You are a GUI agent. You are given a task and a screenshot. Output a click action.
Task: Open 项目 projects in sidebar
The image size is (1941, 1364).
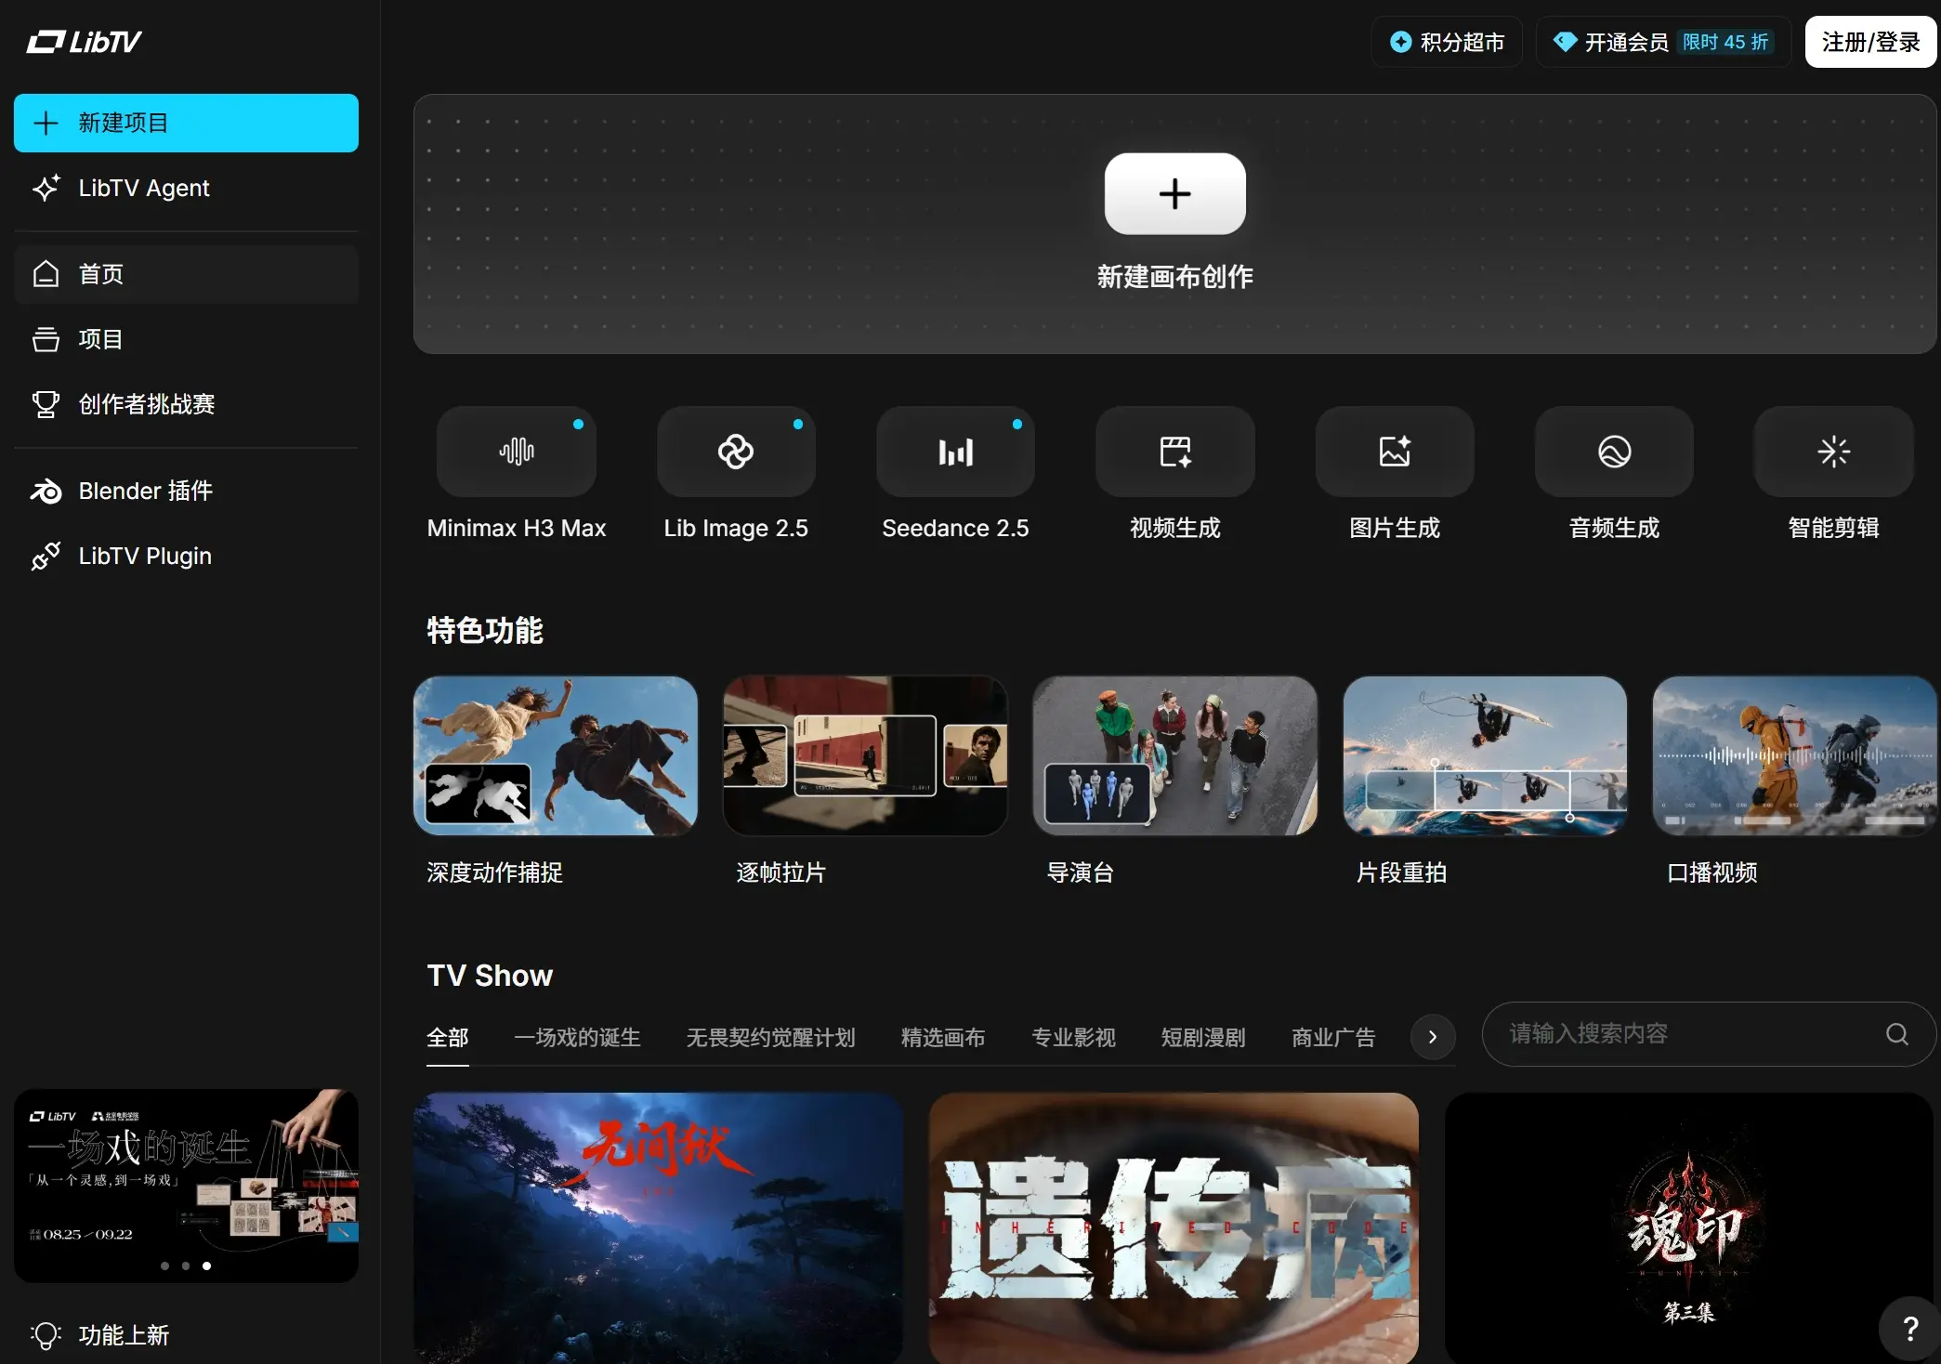coord(186,339)
